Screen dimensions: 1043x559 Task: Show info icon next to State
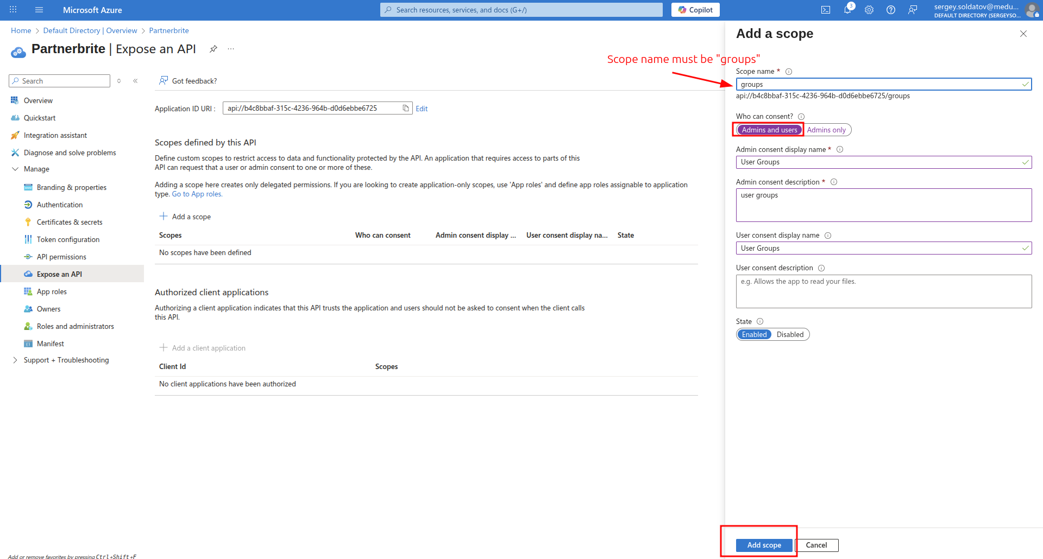[x=760, y=321]
